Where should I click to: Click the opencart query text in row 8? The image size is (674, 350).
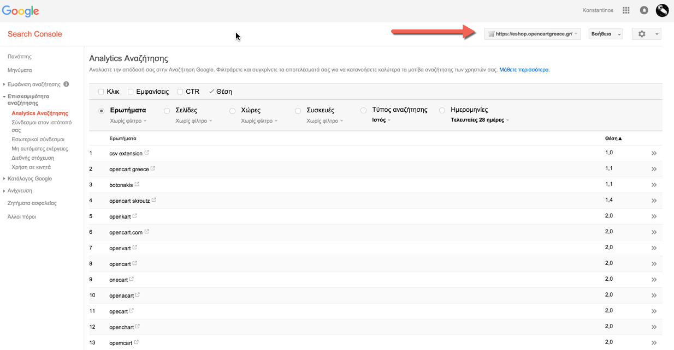(x=120, y=264)
